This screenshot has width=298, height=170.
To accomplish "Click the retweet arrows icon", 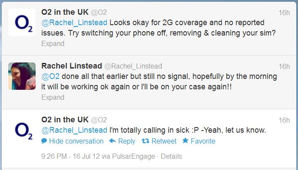I will click(146, 141).
